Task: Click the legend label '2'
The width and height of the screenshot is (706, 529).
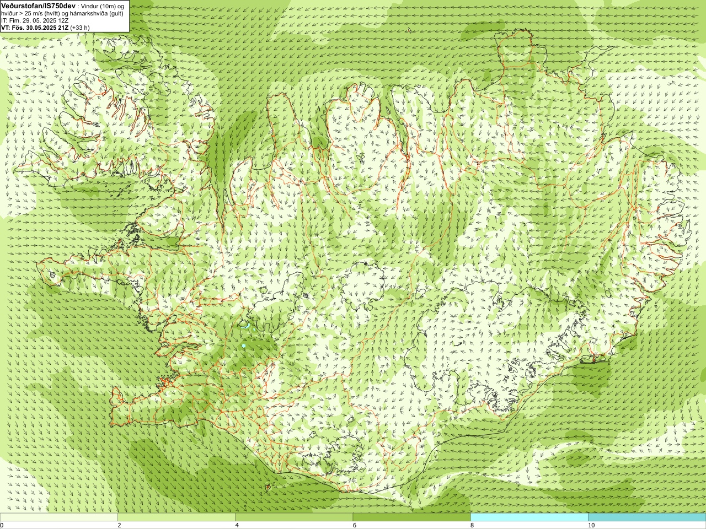Action: click(x=120, y=525)
